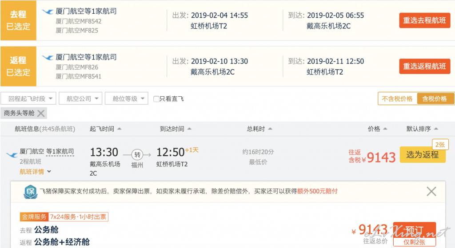Image resolution: width=455 pixels, height=248 pixels.
Task: Click the orange 预订 button
Action: click(x=415, y=230)
